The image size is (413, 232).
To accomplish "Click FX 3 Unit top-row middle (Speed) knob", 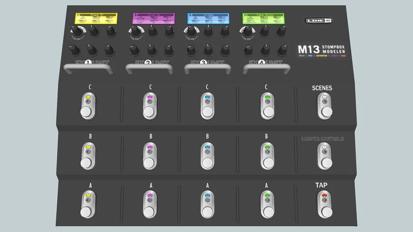I will 208,31.
